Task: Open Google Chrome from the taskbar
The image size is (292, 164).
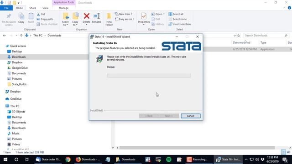Action: [68, 159]
